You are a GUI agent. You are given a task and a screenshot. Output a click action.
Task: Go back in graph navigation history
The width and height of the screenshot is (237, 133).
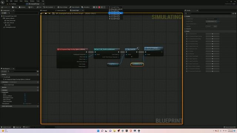pyautogui.click(x=46, y=13)
